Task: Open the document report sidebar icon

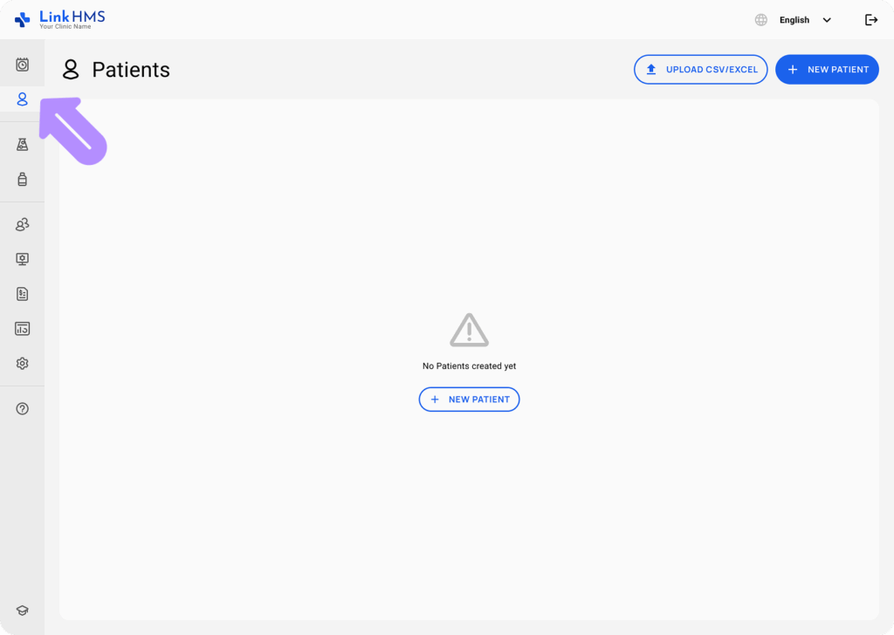Action: [23, 294]
